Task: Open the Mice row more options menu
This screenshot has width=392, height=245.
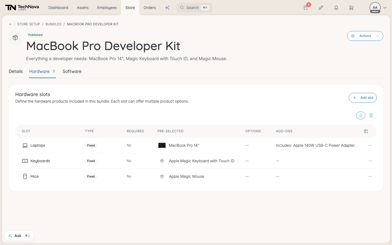Action: [370, 176]
